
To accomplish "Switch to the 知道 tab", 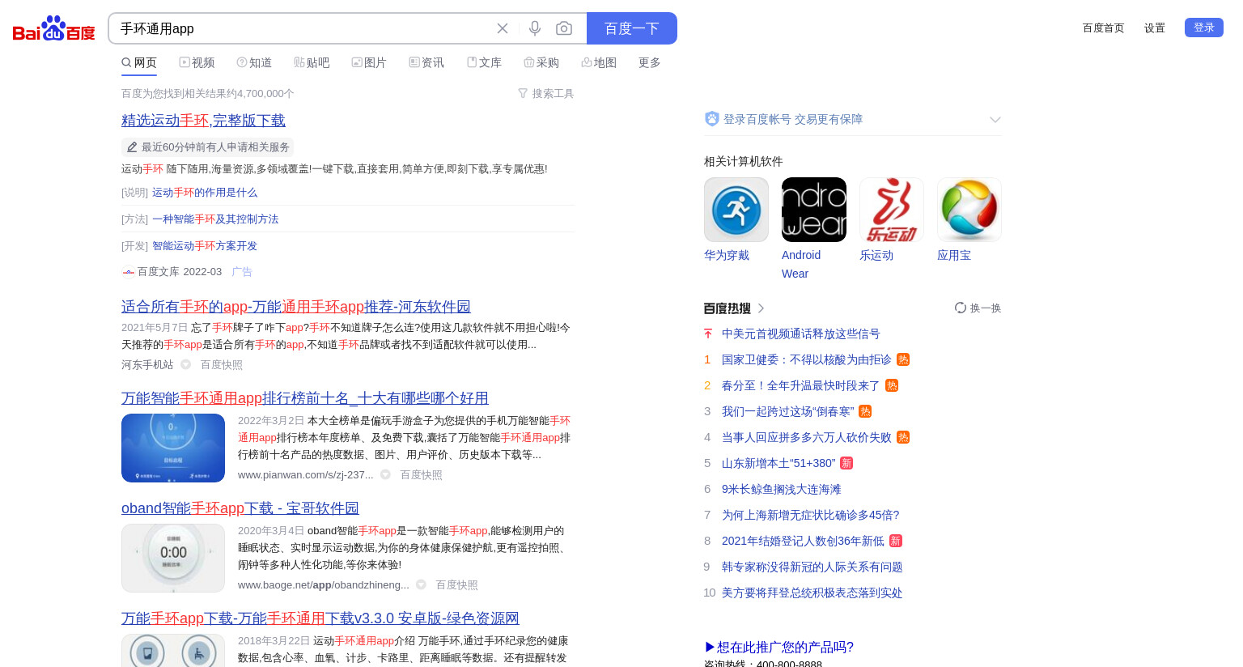I will (254, 62).
